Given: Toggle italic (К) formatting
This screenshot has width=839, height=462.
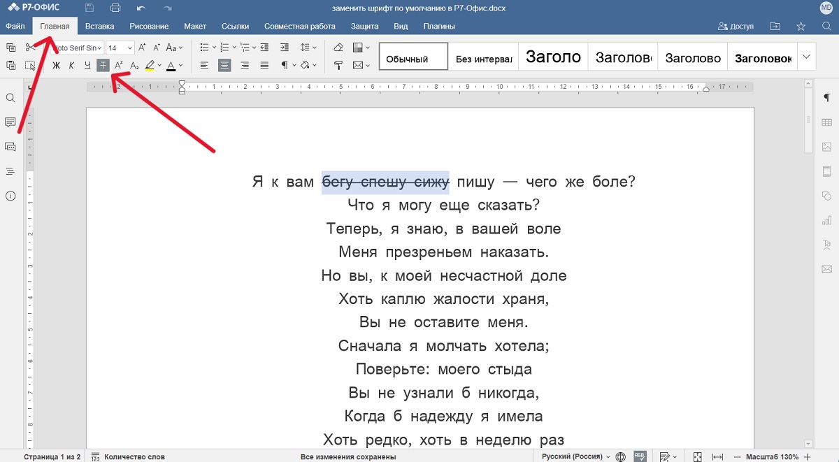Looking at the screenshot, I should click(71, 66).
